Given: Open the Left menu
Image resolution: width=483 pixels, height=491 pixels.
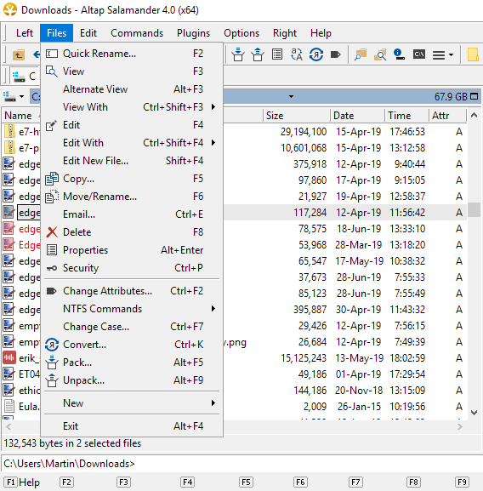Looking at the screenshot, I should (x=25, y=33).
